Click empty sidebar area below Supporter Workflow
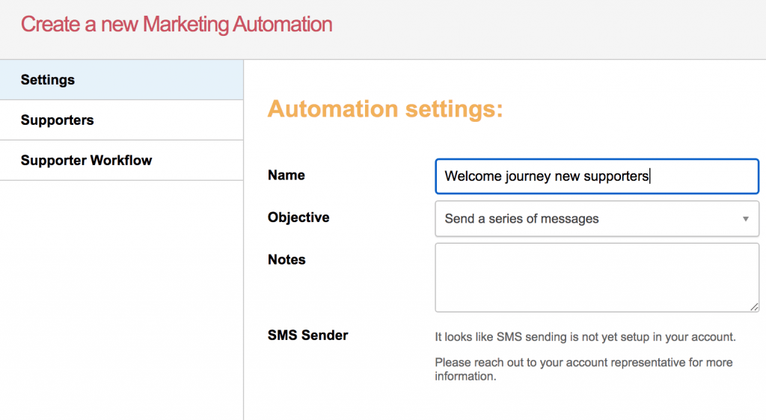This screenshot has width=766, height=420. coord(120,299)
